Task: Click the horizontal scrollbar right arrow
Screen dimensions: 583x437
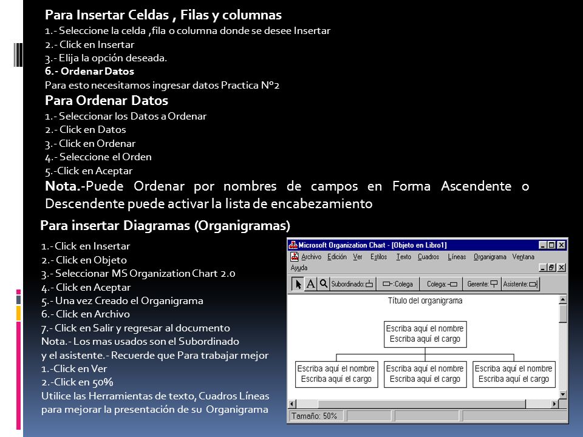Action: tap(554, 404)
